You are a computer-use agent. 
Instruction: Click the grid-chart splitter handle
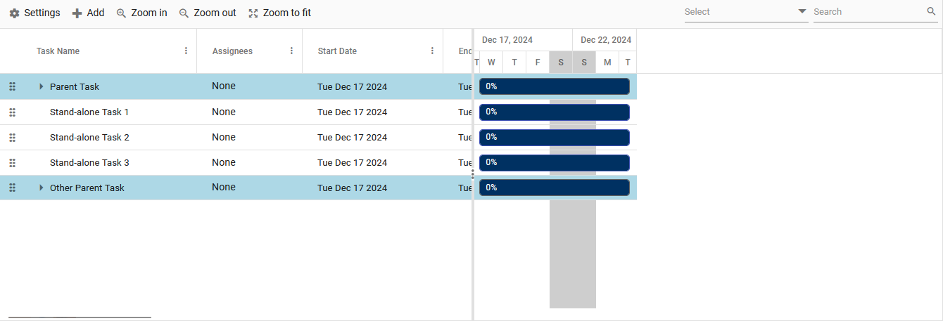(x=473, y=174)
